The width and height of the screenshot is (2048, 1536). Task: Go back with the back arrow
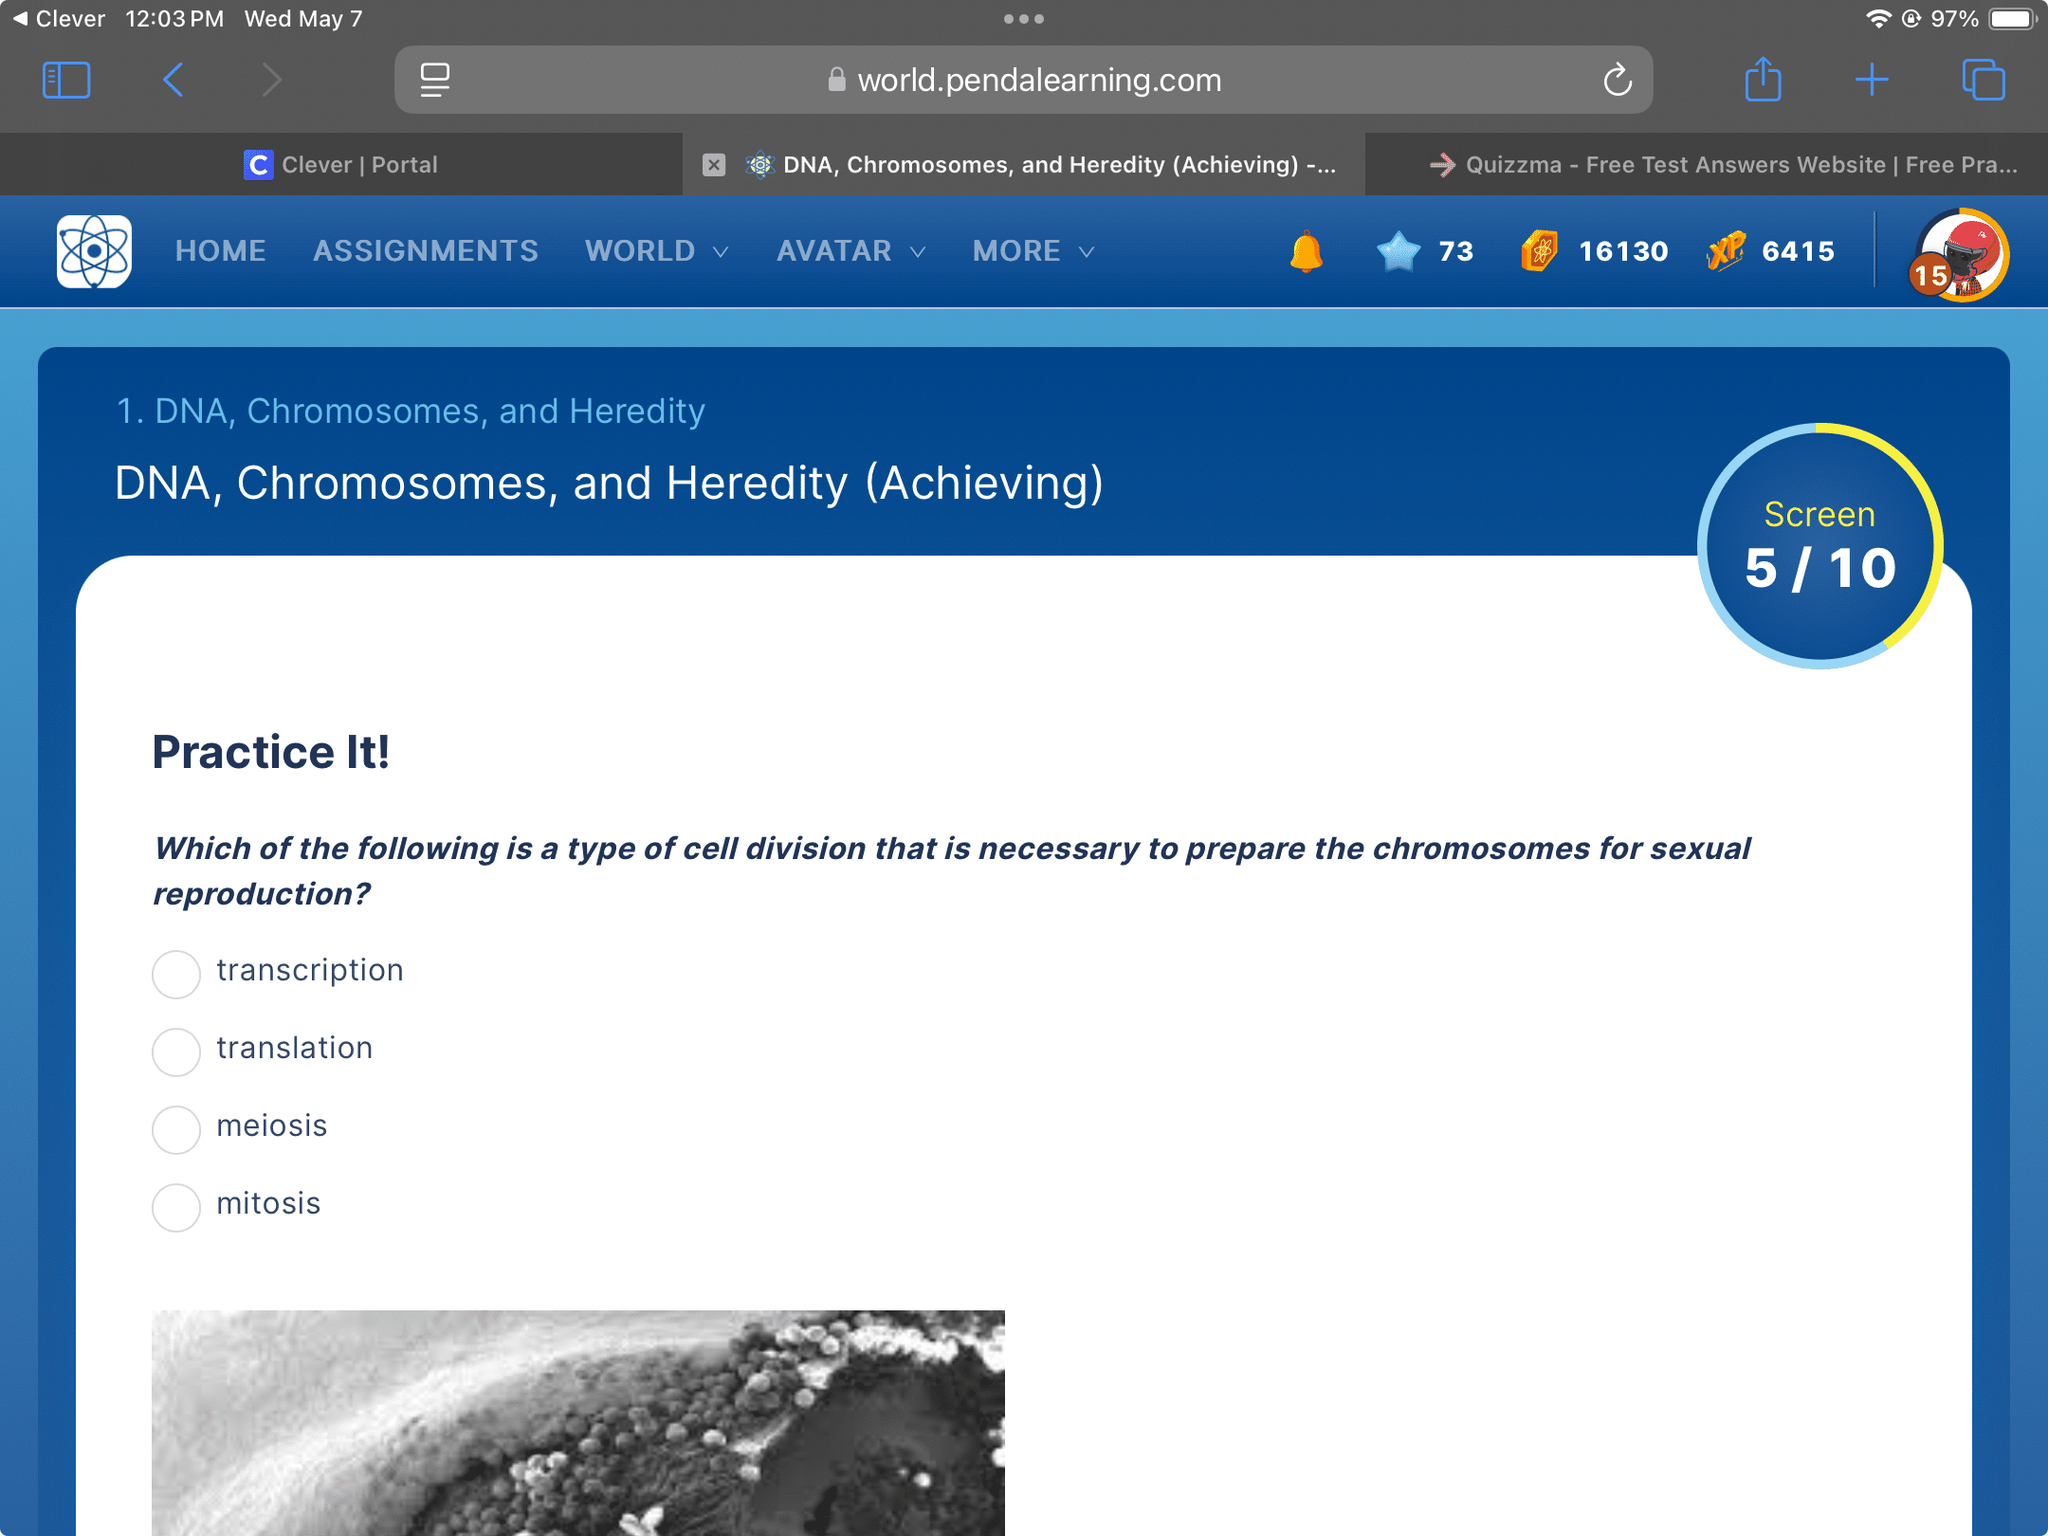pos(173,81)
